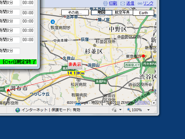
Task: Click the 松沢病院 hospital cross icon
Action: pyautogui.click(x=78, y=81)
